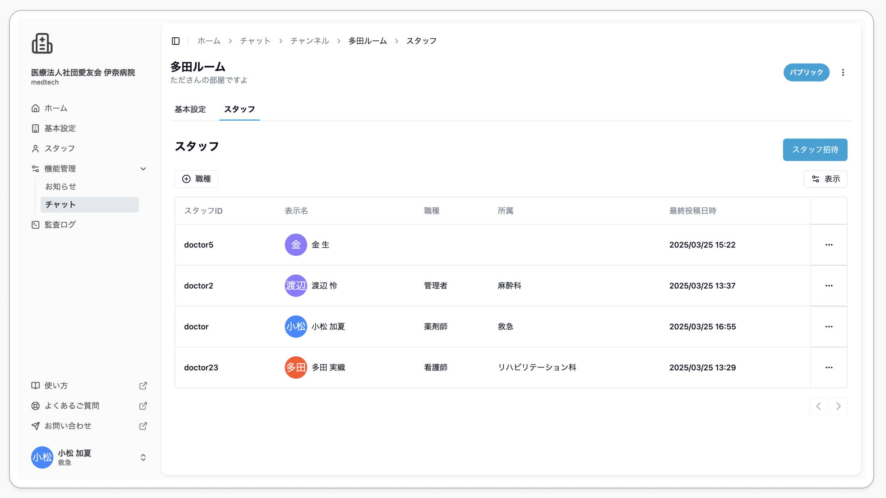This screenshot has width=886, height=498.
Task: Navigate to チャンネル breadcrumb link
Action: point(309,41)
